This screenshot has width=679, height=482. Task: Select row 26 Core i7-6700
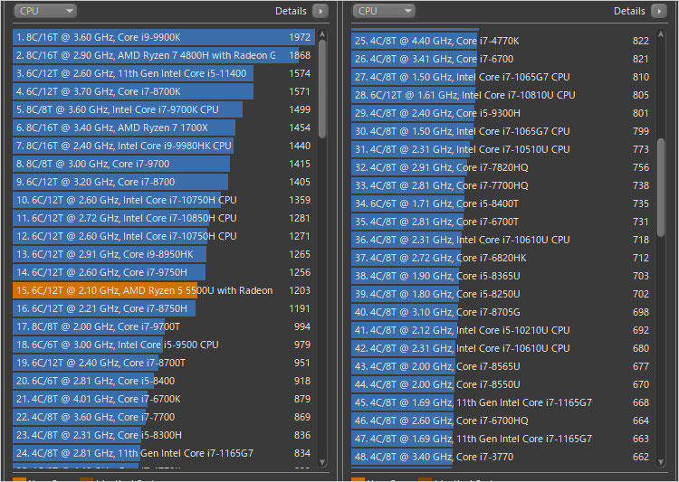502,59
